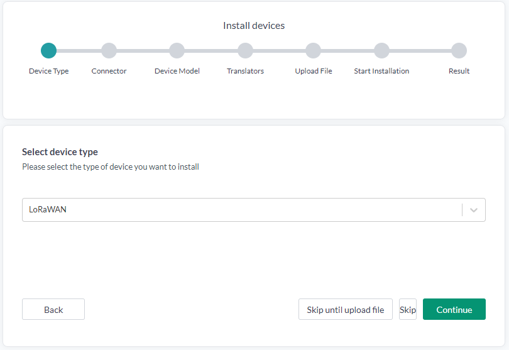Select the Result step label
The image size is (509, 350).
(x=459, y=71)
